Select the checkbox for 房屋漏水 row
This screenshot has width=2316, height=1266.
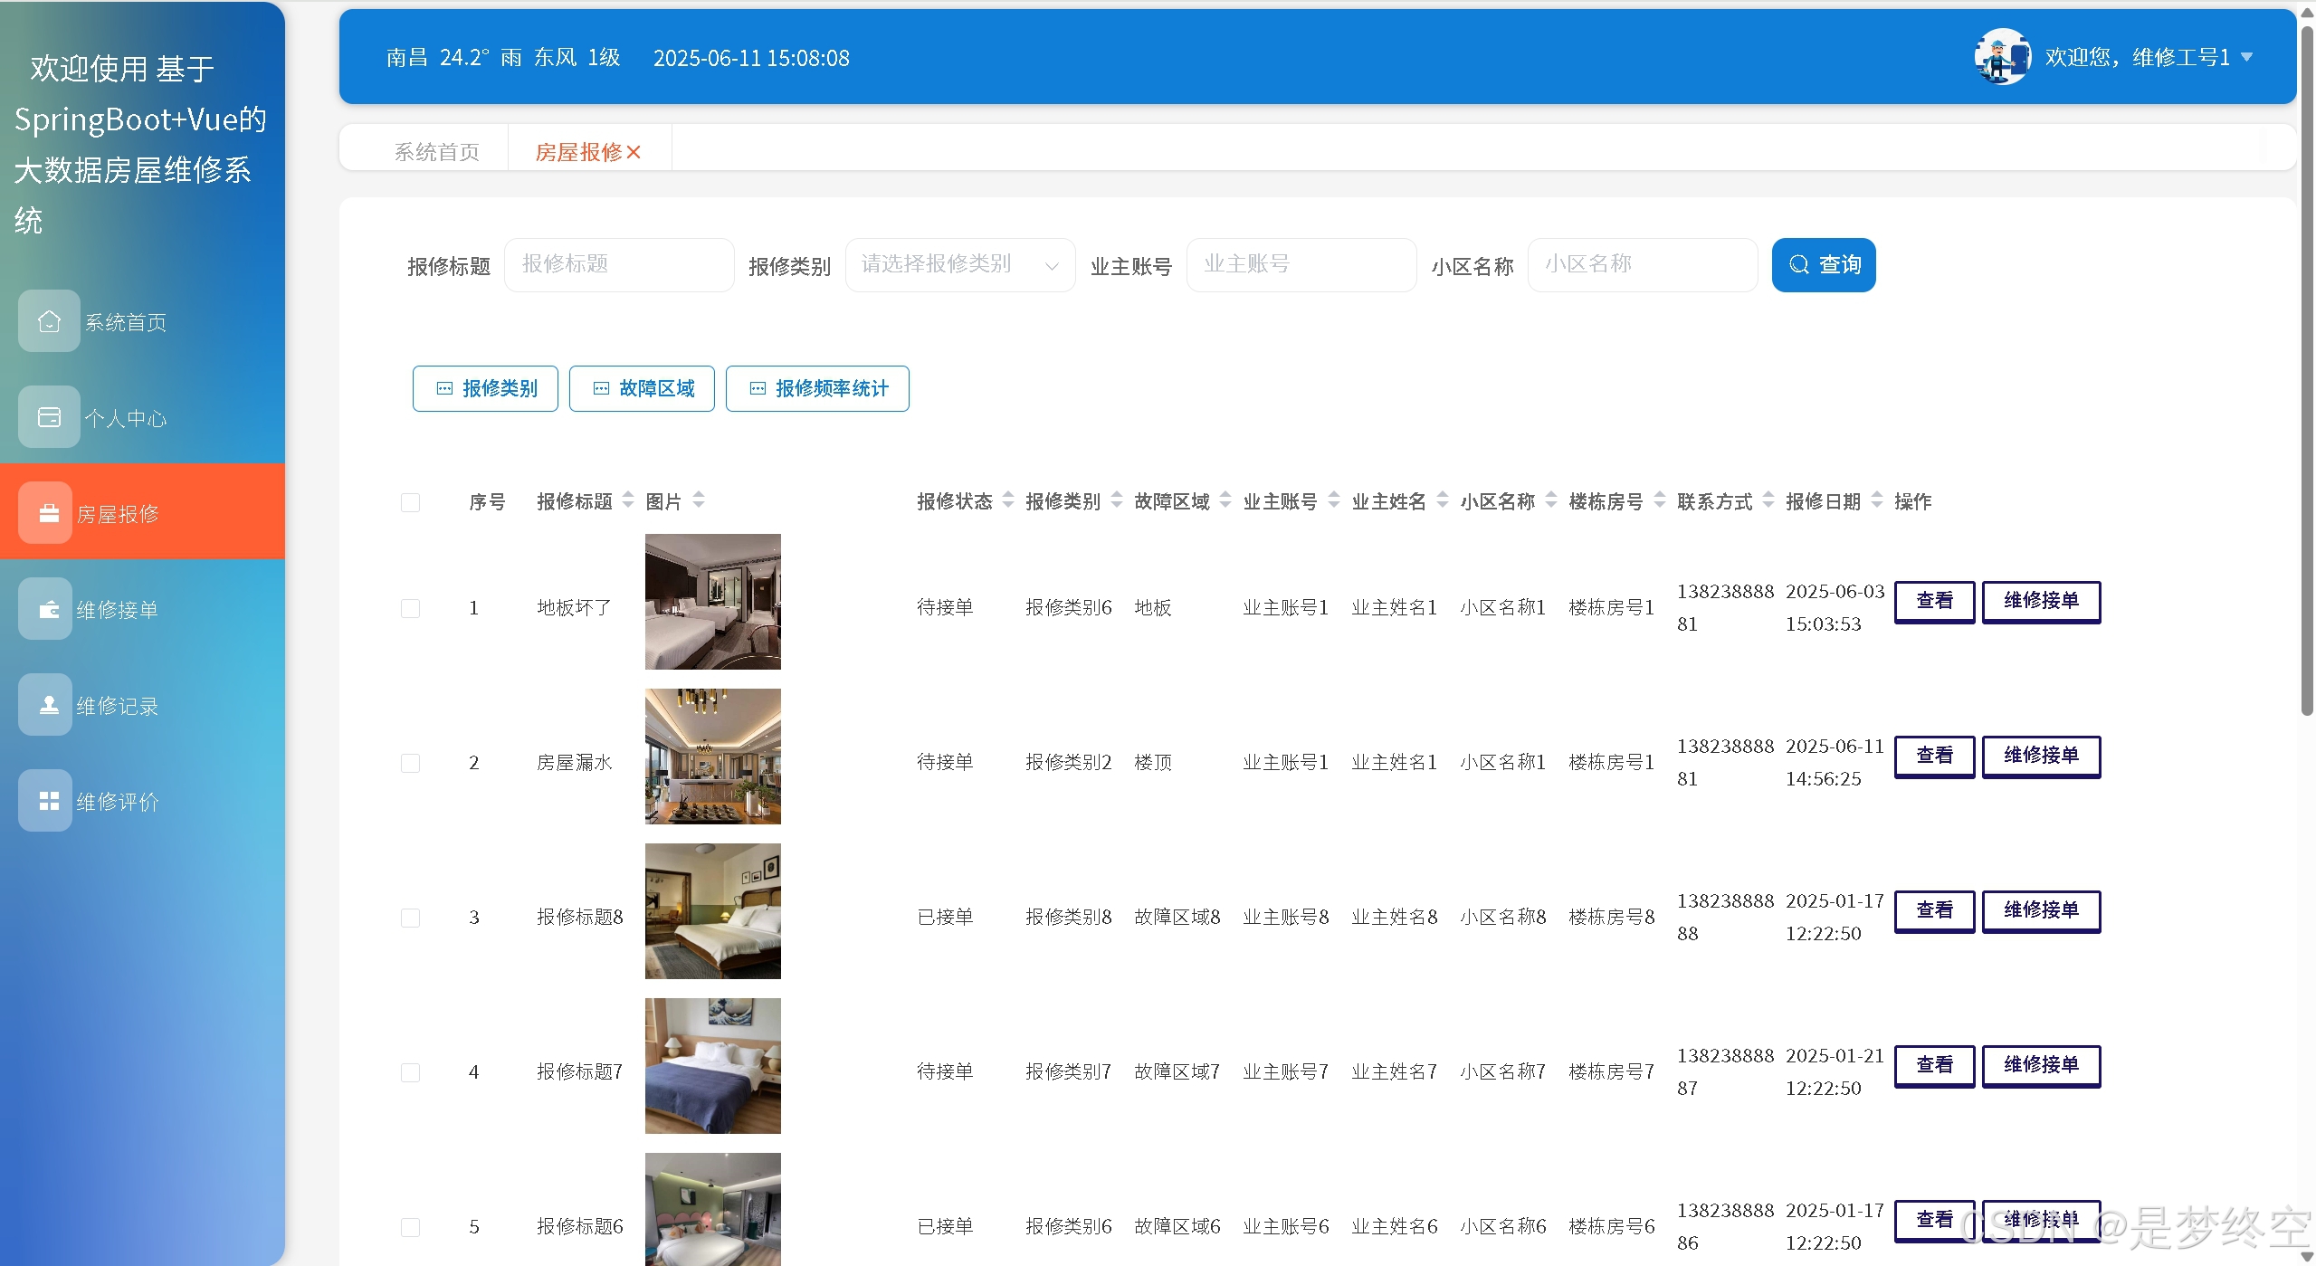coord(410,763)
